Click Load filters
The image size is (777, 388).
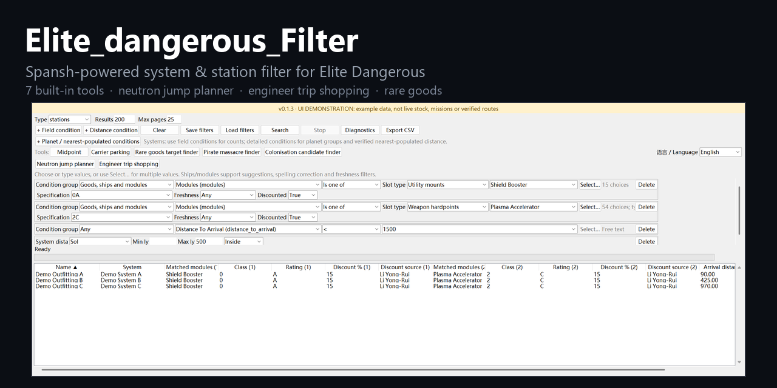[240, 130]
